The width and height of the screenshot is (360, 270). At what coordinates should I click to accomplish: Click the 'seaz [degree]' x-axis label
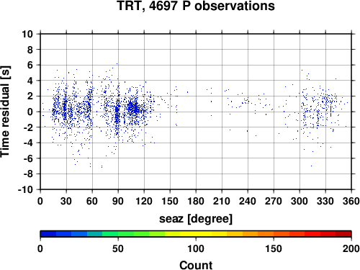[x=196, y=219]
